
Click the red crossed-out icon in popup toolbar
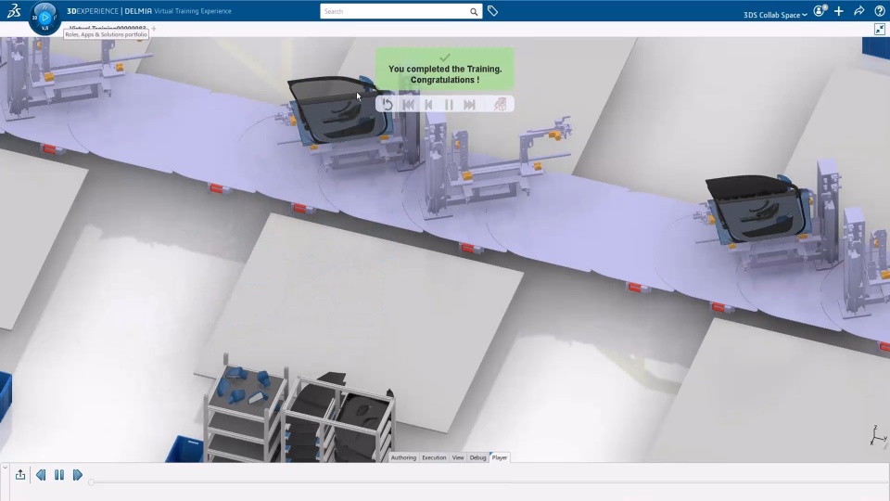pyautogui.click(x=500, y=105)
